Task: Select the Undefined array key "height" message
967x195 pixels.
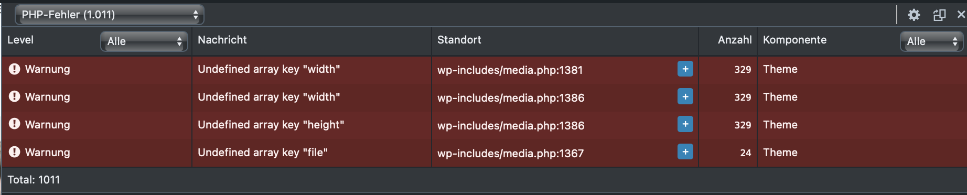Action: click(271, 125)
